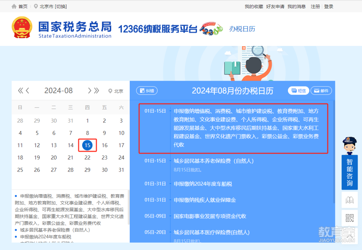Click the 注册 register link
Viewport: 362px width, 250px height.
tap(315, 6)
